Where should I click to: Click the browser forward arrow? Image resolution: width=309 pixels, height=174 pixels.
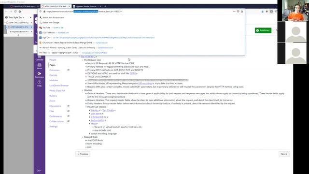point(11,12)
